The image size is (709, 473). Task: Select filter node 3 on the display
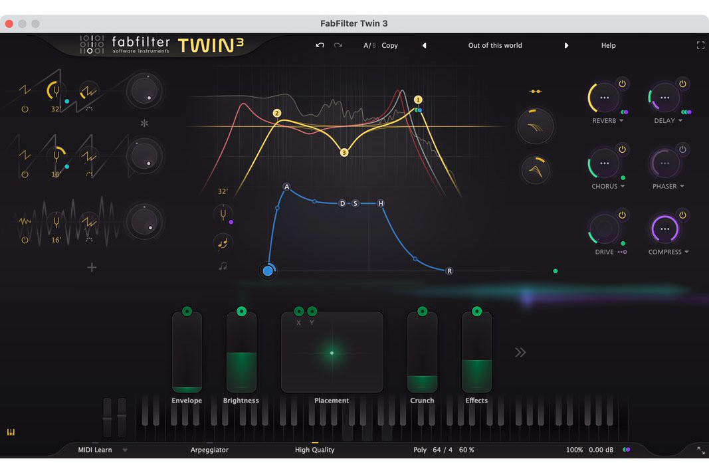point(344,153)
